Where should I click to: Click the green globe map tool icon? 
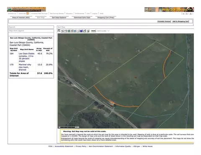(x=69, y=31)
